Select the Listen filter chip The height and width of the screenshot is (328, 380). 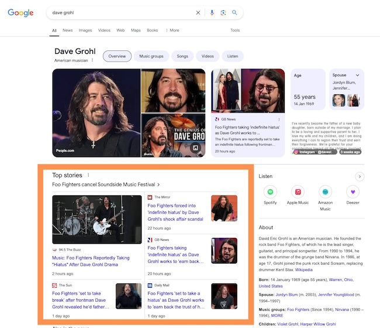click(x=233, y=56)
